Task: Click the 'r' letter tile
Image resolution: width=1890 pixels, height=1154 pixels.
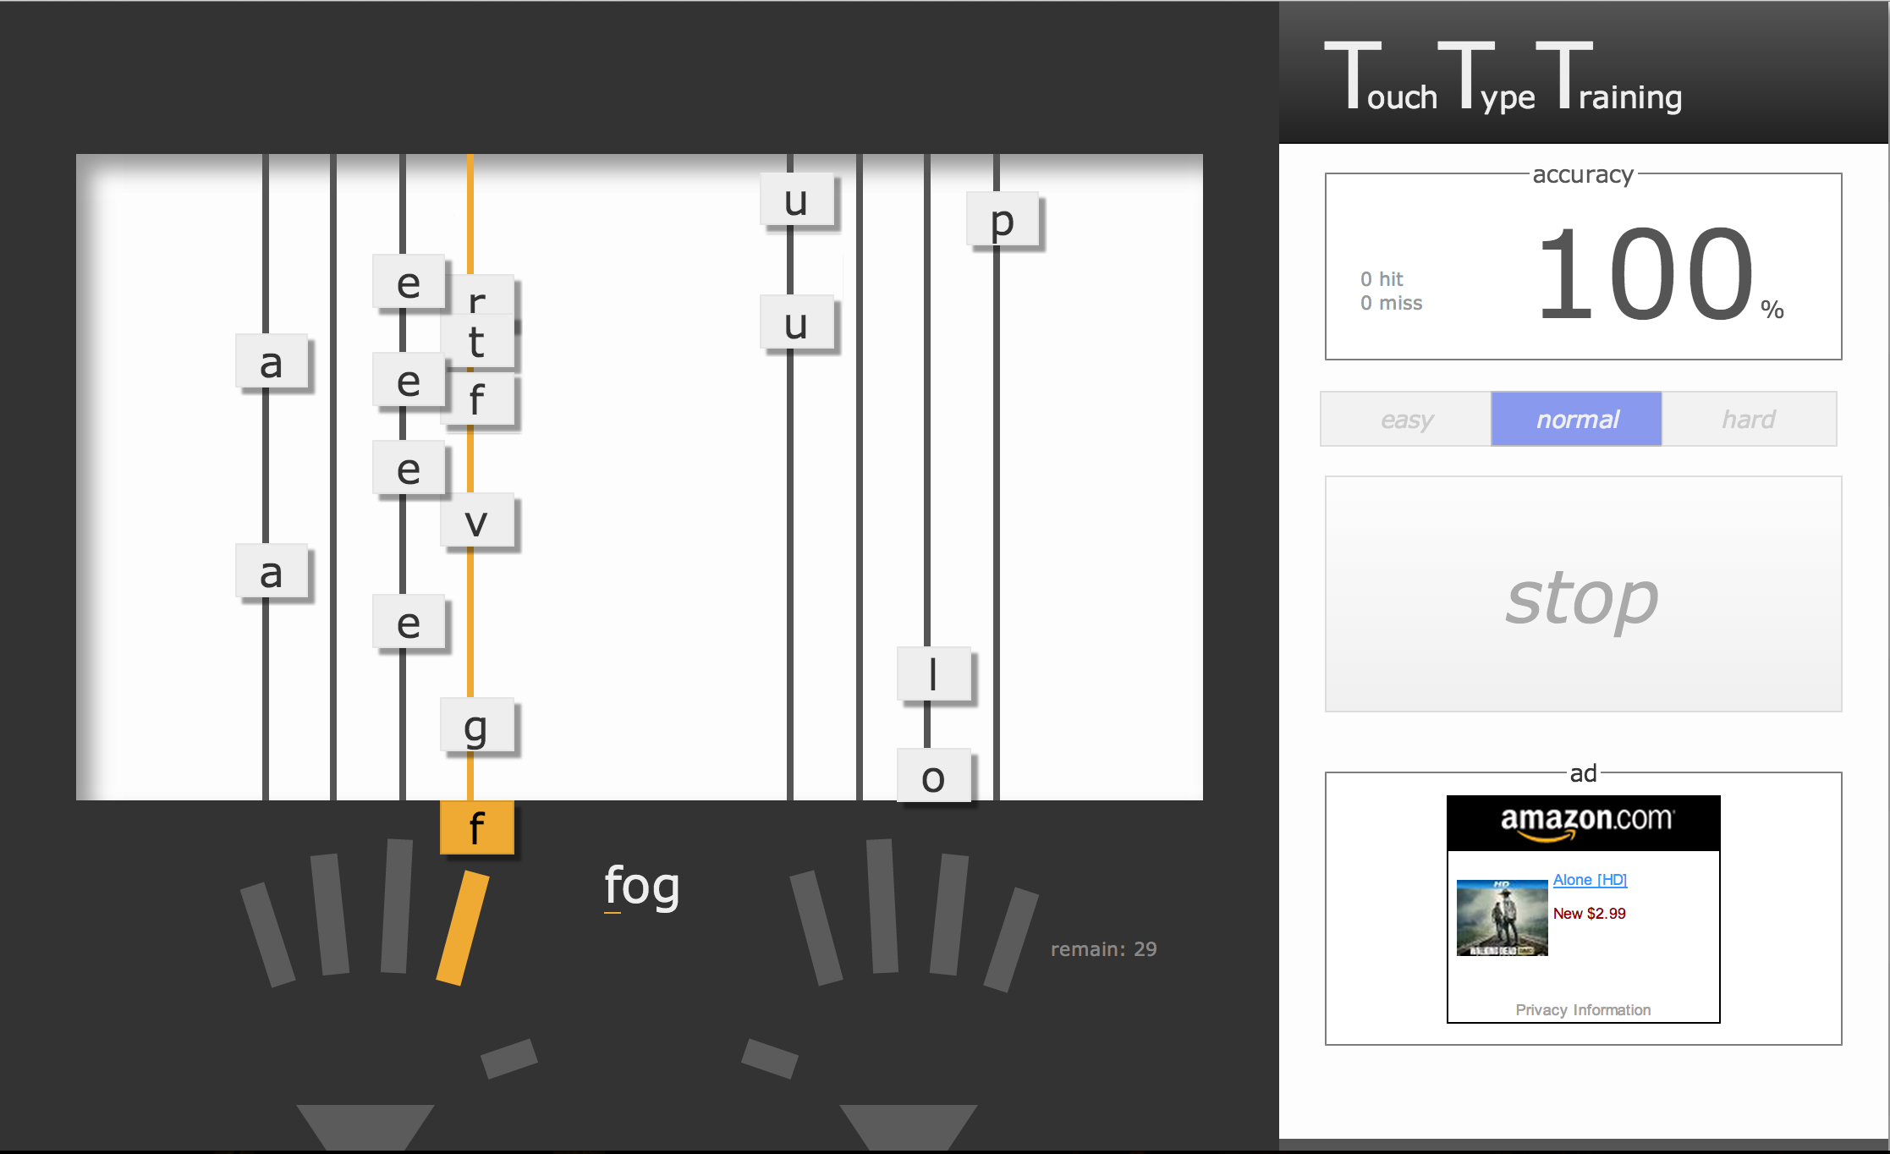Action: (x=479, y=294)
